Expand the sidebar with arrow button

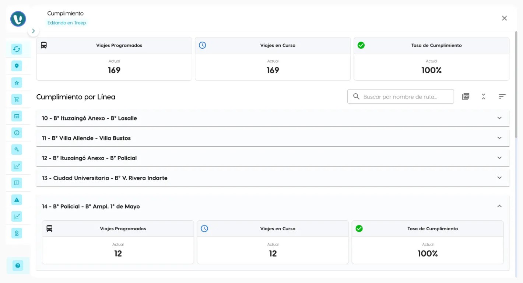point(33,31)
